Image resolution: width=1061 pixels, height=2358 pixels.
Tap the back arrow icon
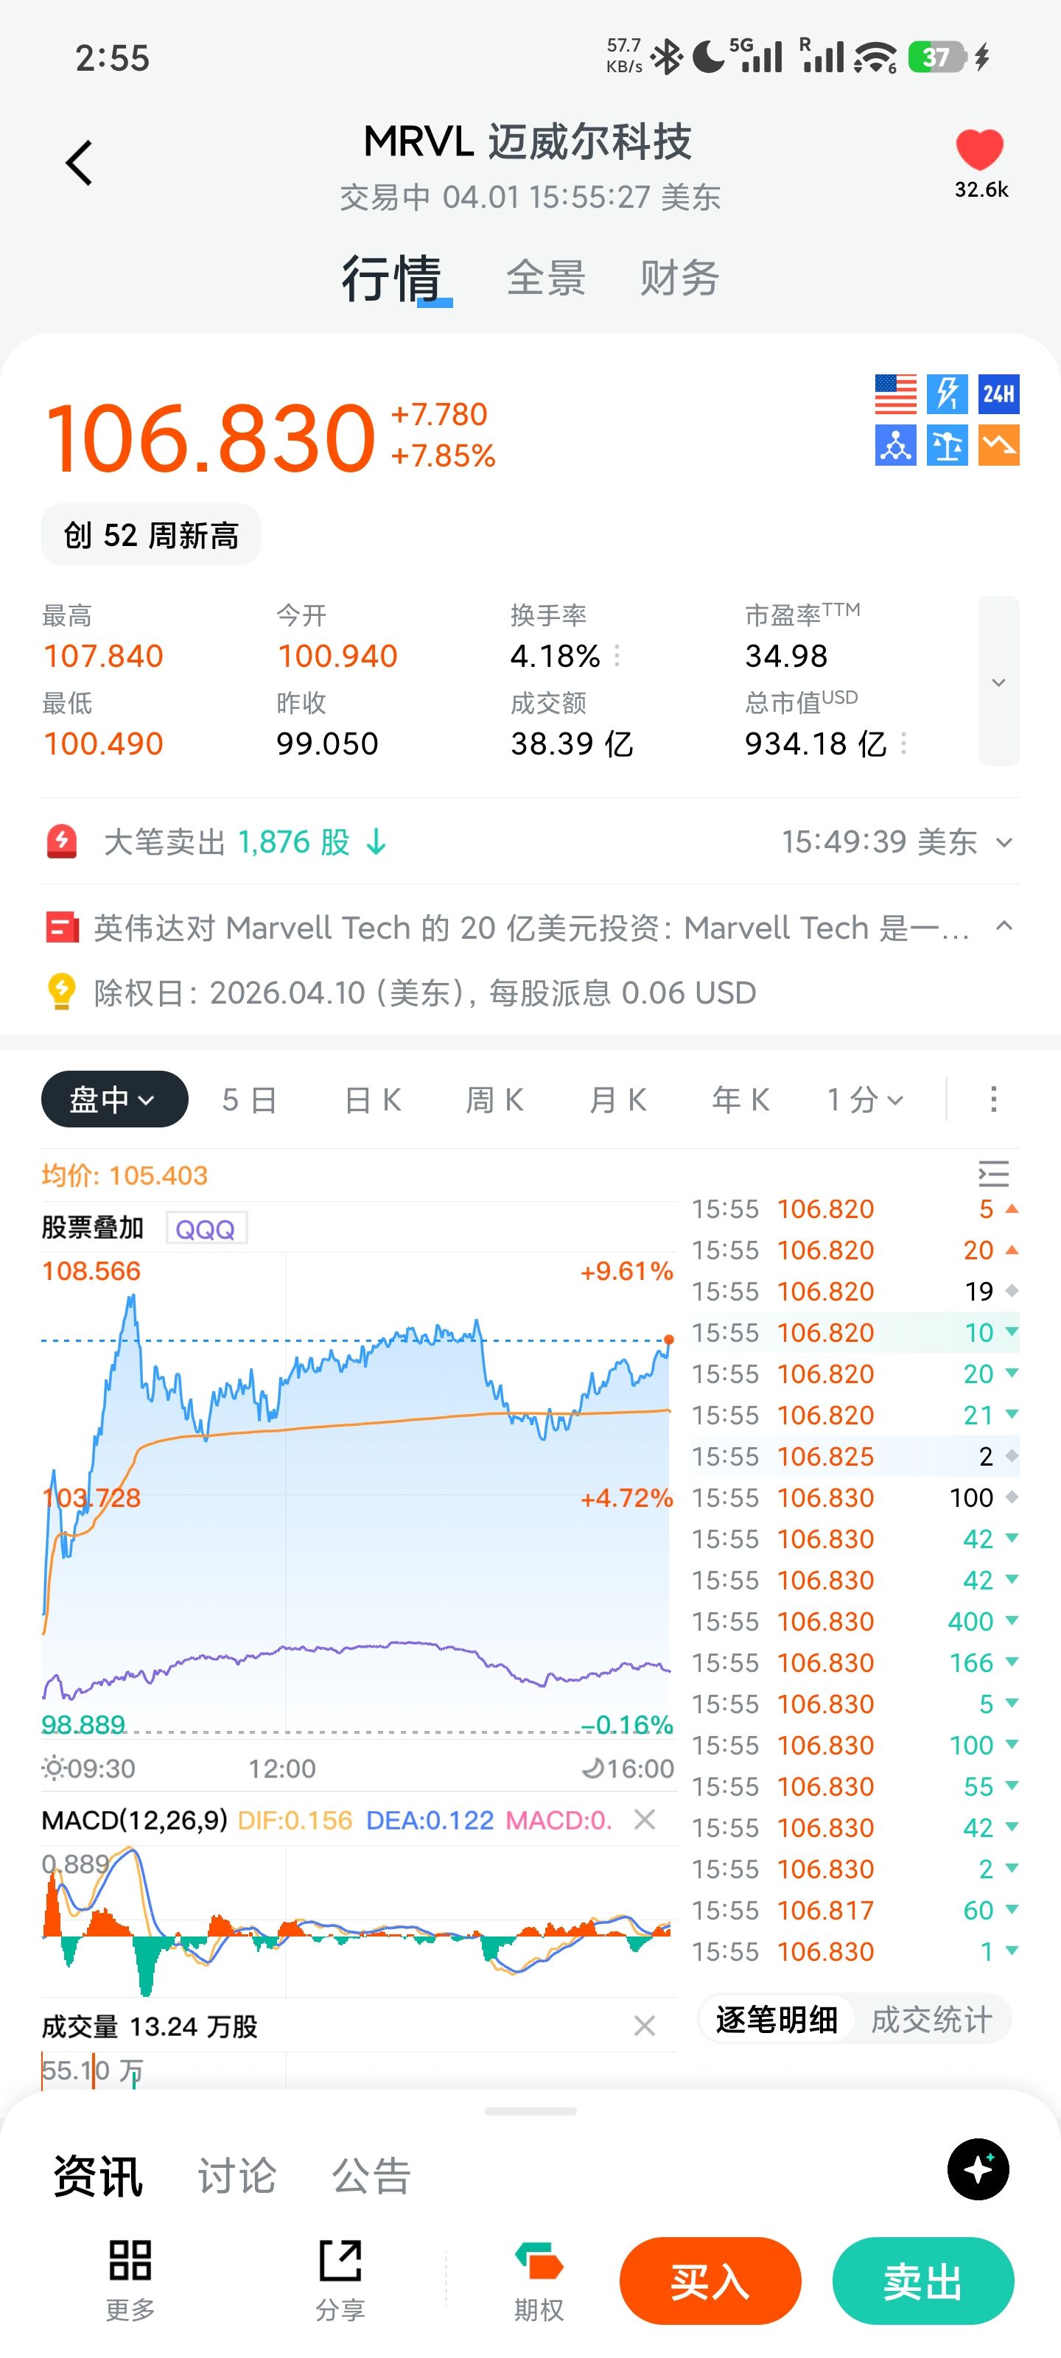pyautogui.click(x=80, y=164)
